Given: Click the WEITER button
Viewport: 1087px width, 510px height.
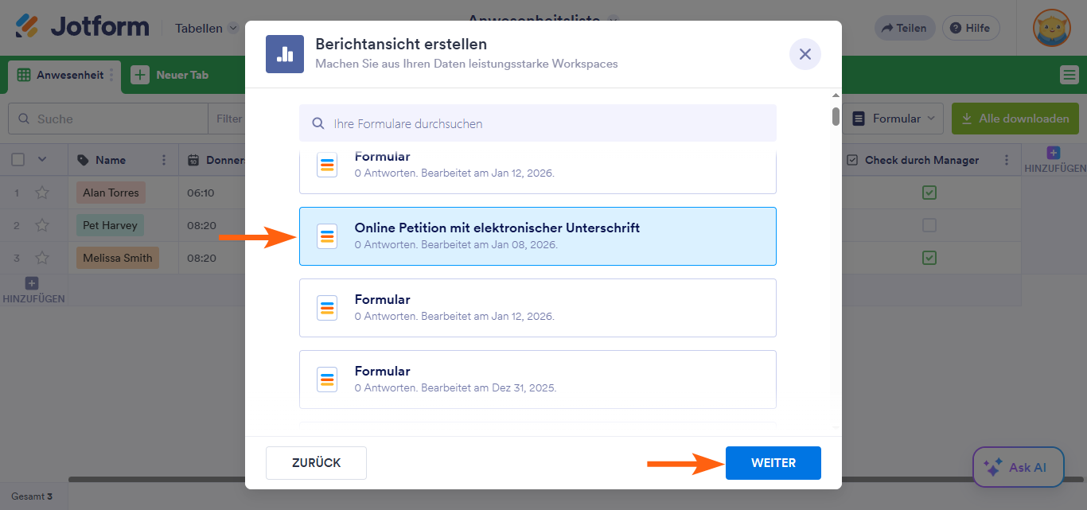Looking at the screenshot, I should [x=773, y=462].
